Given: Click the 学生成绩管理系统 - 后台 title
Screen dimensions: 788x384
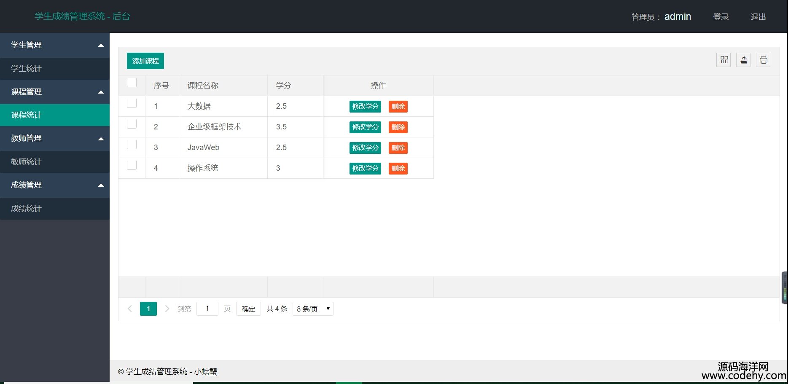Looking at the screenshot, I should [x=82, y=16].
